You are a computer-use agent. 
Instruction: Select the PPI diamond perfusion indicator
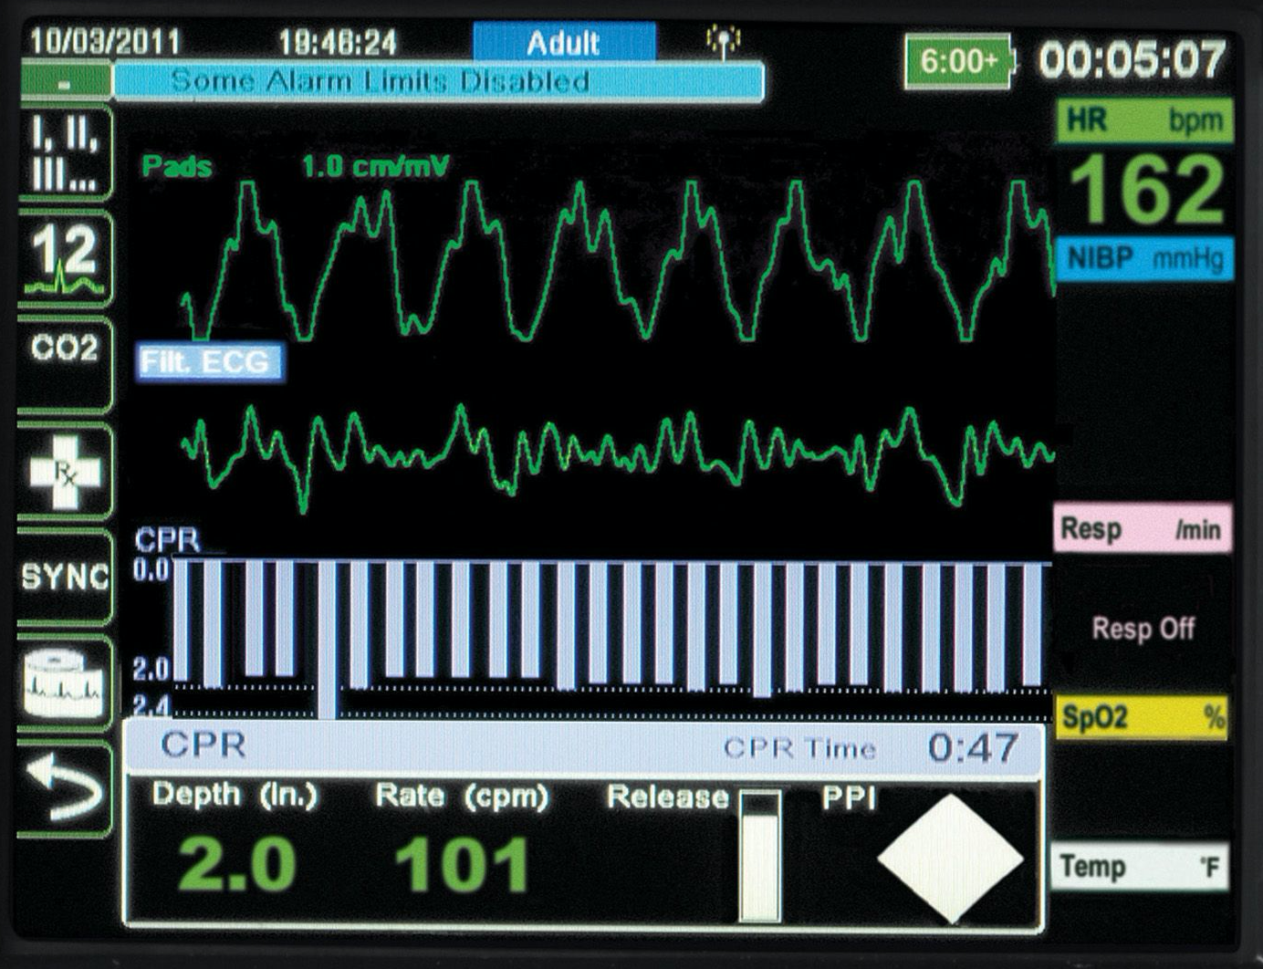pyautogui.click(x=951, y=859)
